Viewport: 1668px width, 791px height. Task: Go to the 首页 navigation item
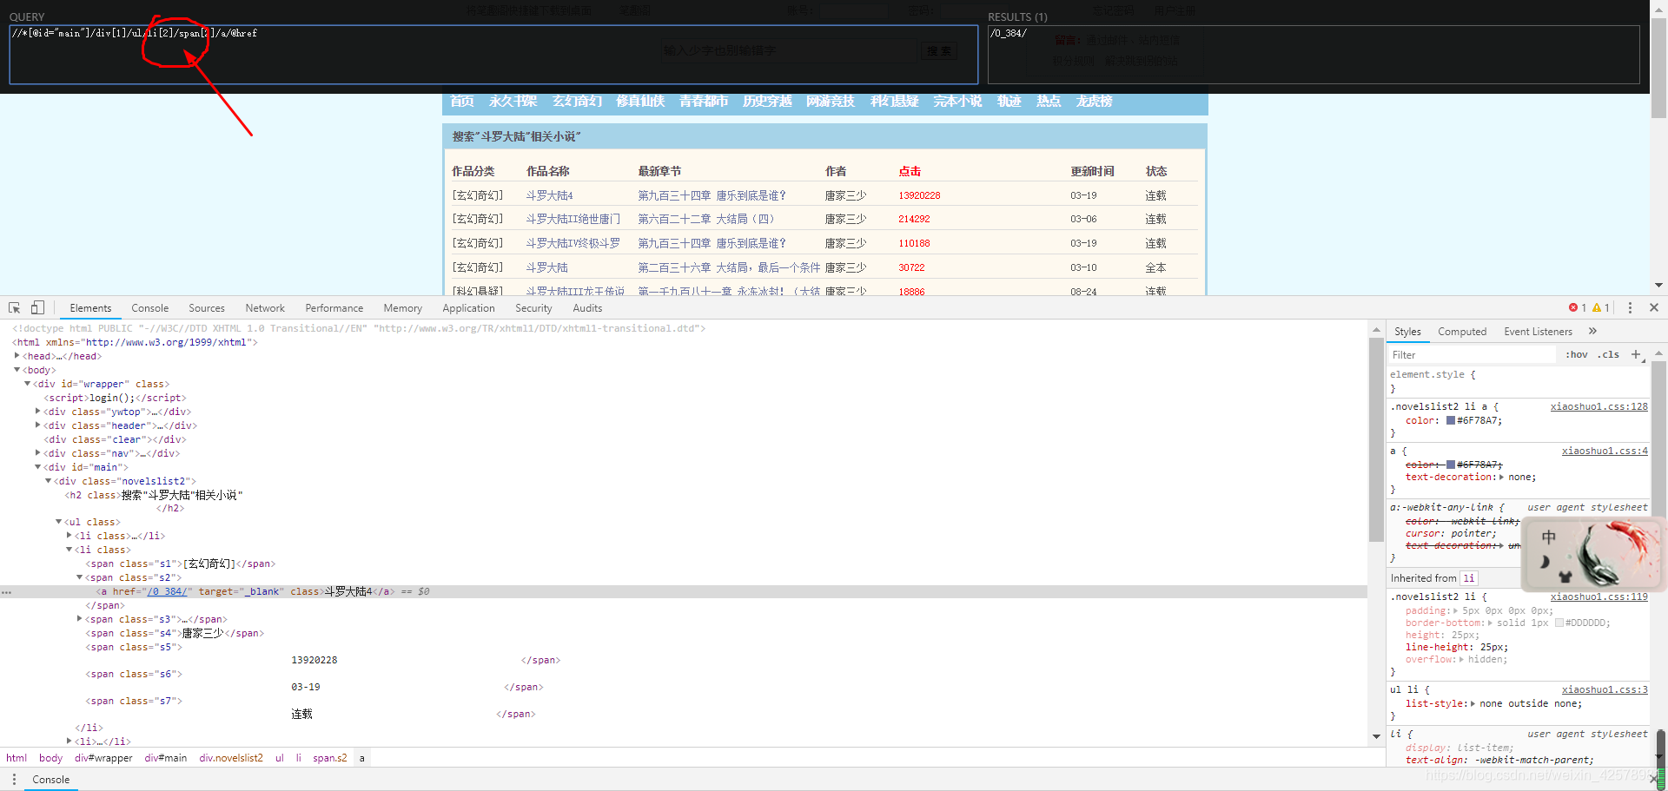click(x=462, y=102)
